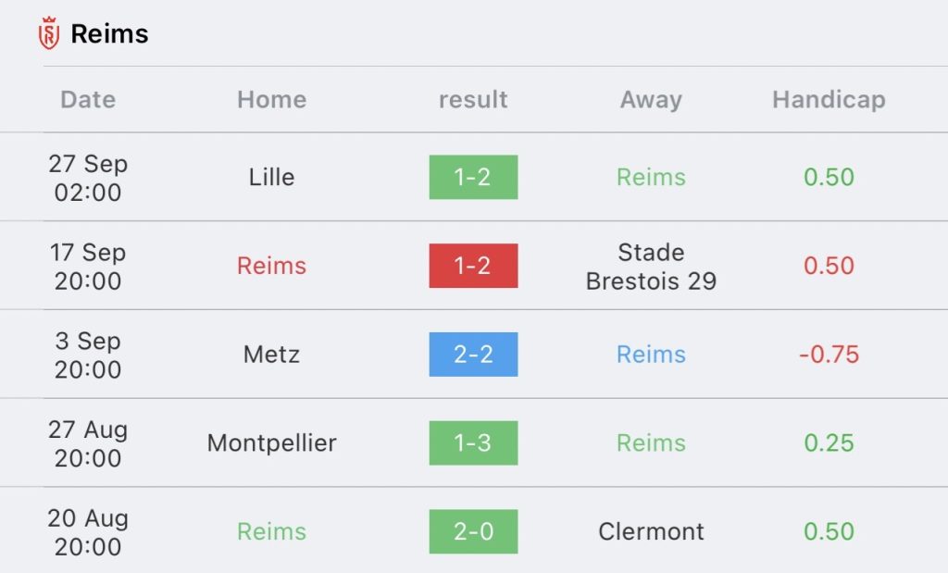The height and width of the screenshot is (573, 948).
Task: Click the Handicap column header
Action: 829,99
